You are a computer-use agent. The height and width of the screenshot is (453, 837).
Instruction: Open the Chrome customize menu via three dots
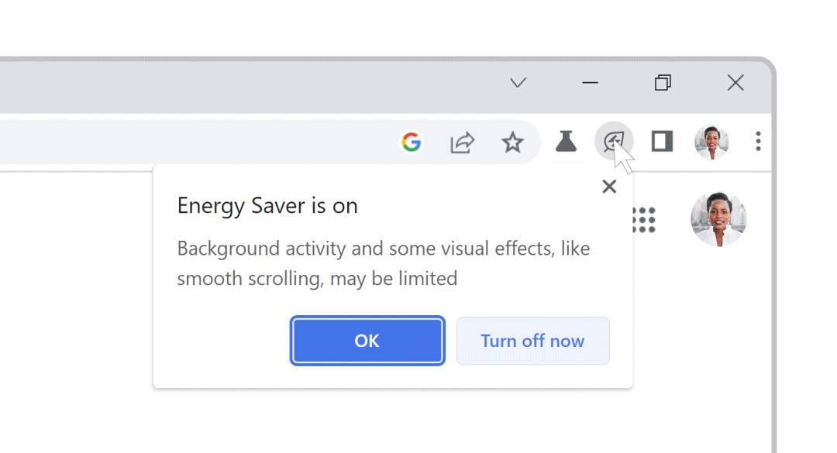coord(758,142)
